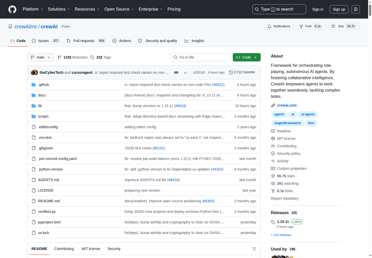Click the Activity pulse icon
The image size is (372, 258).
[273, 161]
